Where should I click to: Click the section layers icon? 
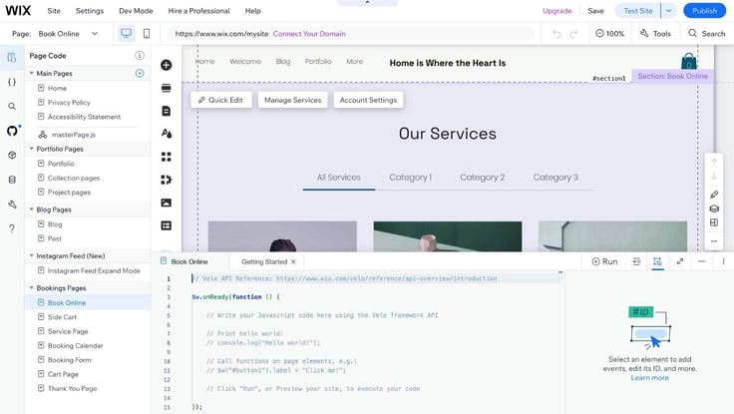click(x=714, y=208)
